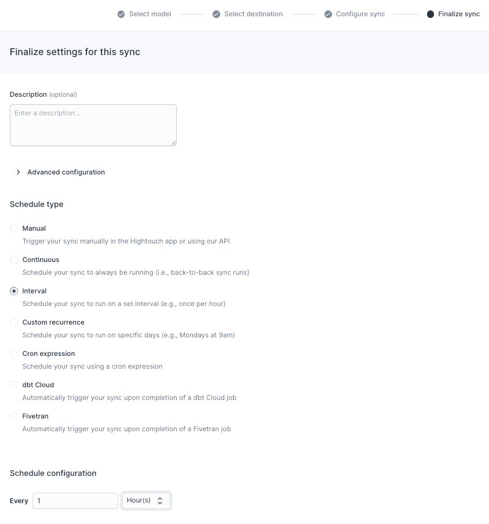Click the selected Interval radio button
The width and height of the screenshot is (489, 524).
(13, 291)
